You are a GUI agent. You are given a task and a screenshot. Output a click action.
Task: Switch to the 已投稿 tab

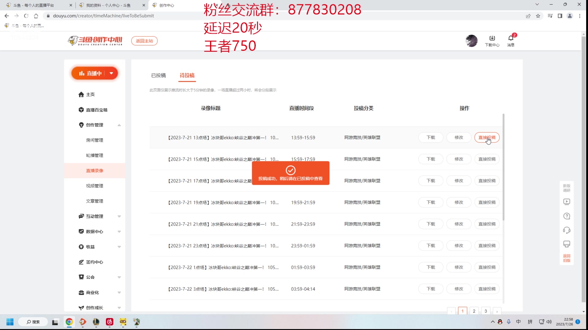pyautogui.click(x=158, y=75)
